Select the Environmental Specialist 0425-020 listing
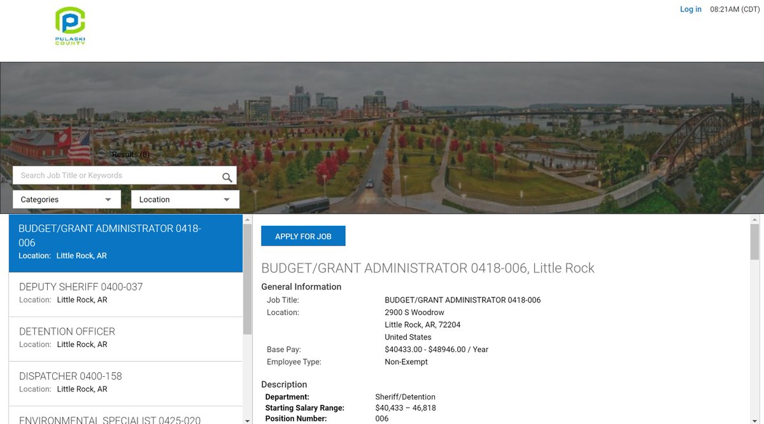Screen dimensions: 764x424 tap(126, 416)
